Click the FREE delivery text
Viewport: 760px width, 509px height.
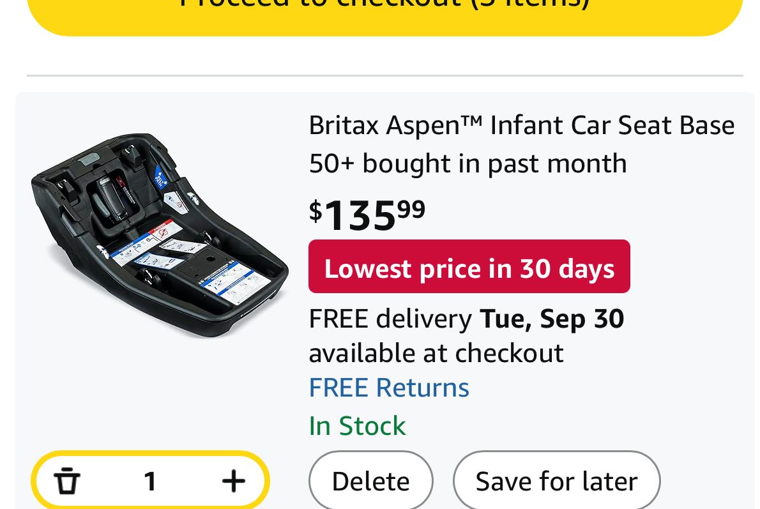coord(390,318)
